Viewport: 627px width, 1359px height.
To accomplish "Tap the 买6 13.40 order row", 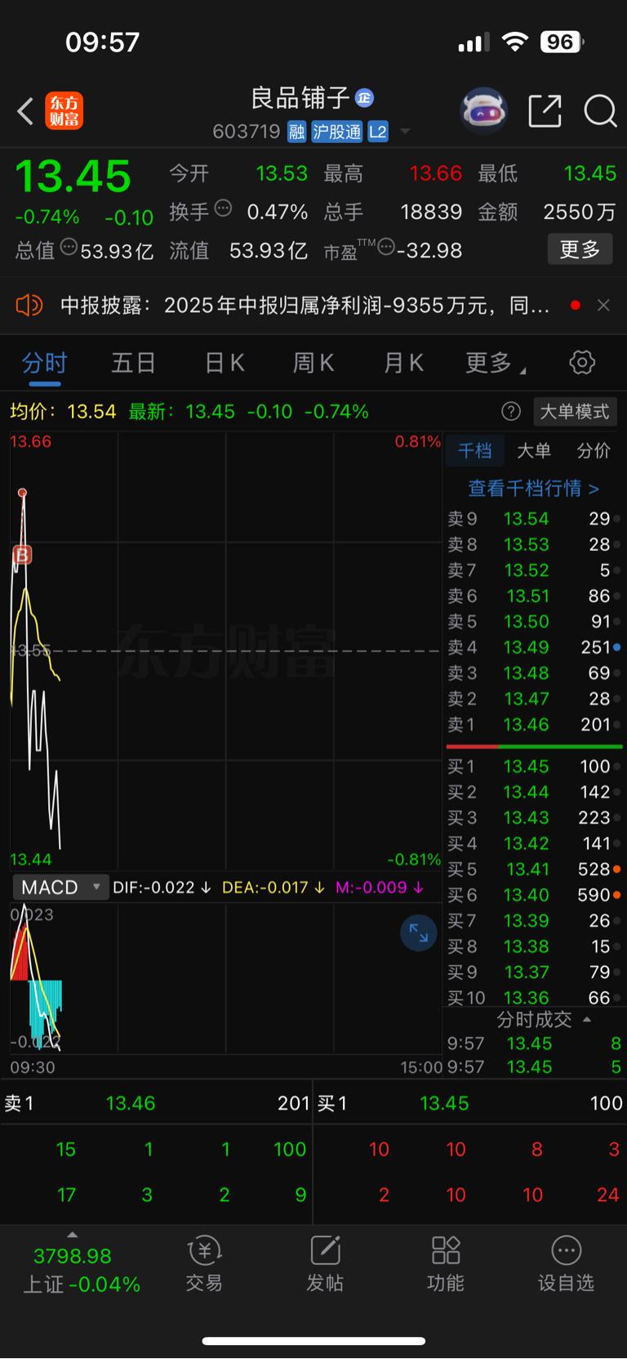I will coord(535,895).
